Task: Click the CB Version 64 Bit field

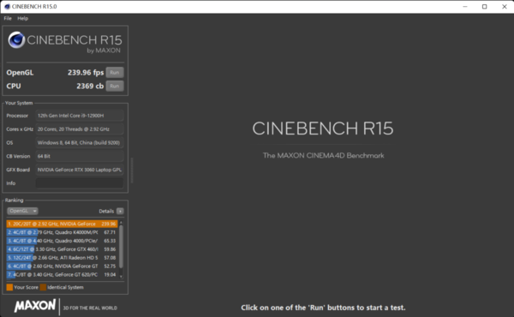Action: (80, 156)
